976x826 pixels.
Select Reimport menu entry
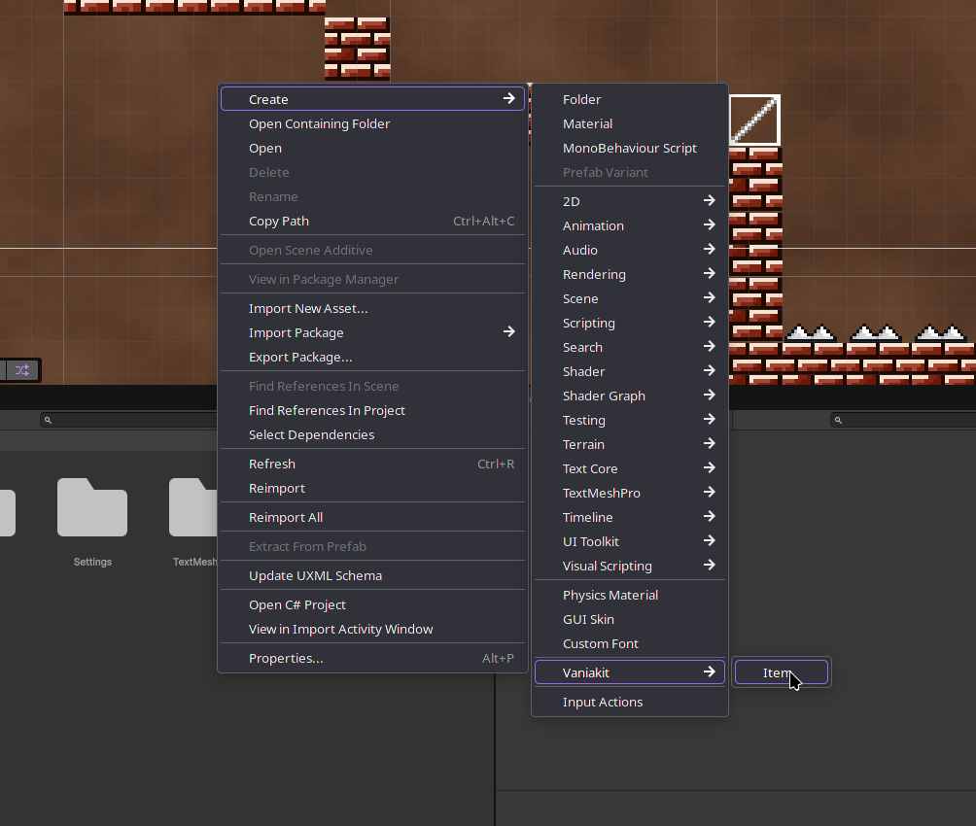373,489
